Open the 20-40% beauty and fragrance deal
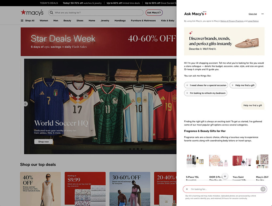Image resolution: width=272 pixels, height=206 pixels. coord(165,189)
